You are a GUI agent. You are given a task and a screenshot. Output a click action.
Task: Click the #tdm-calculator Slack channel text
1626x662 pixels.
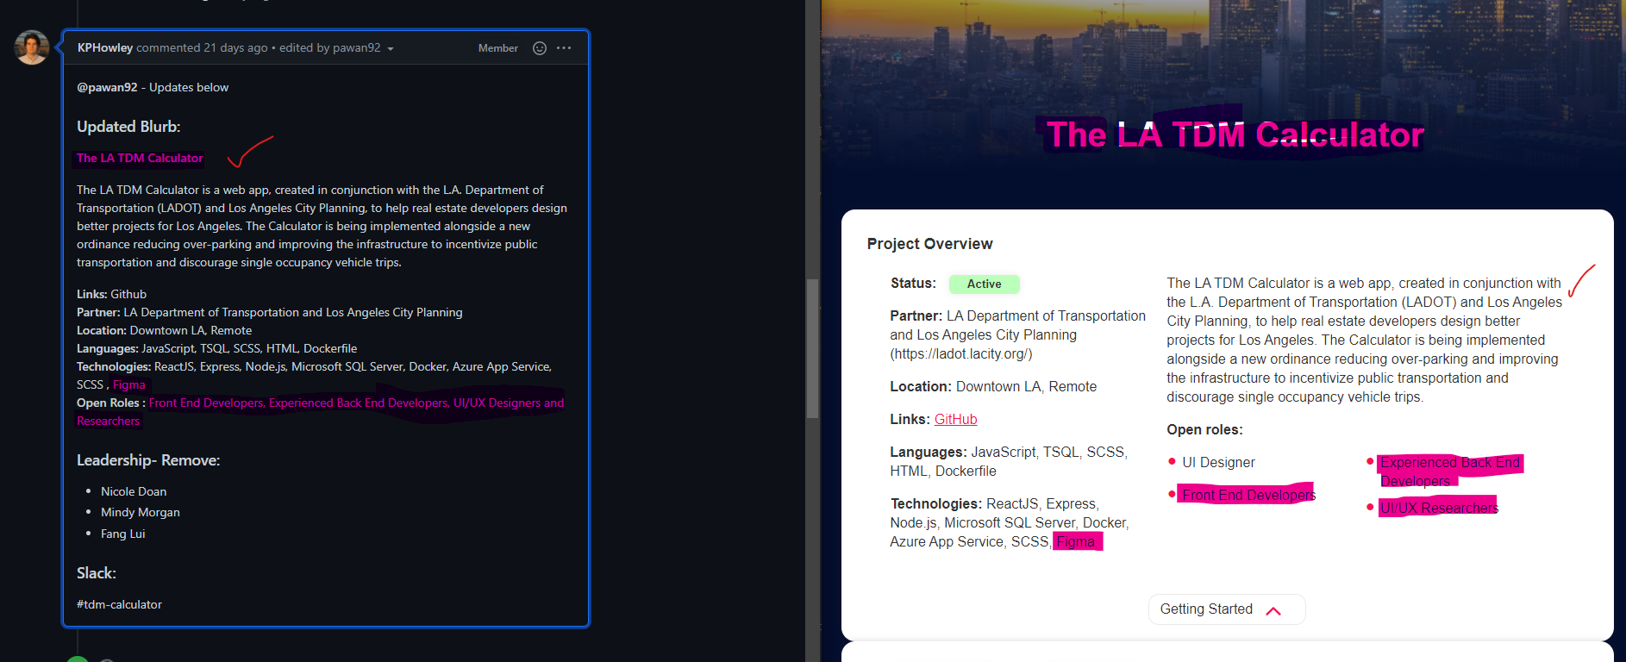[119, 604]
